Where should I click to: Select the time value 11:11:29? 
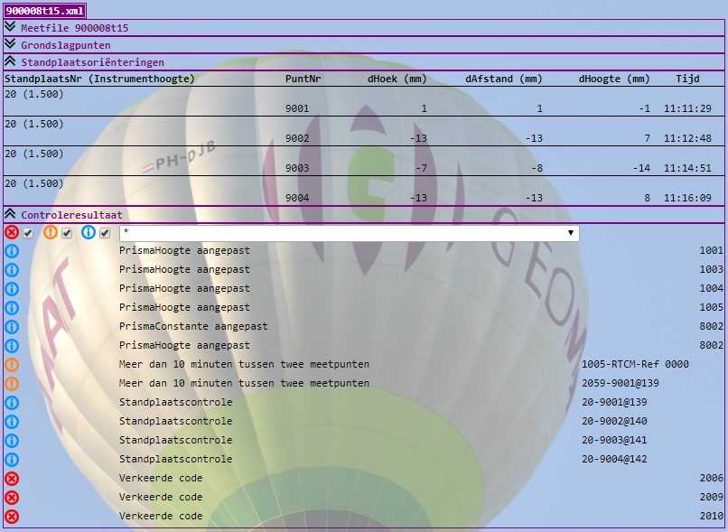coord(687,108)
